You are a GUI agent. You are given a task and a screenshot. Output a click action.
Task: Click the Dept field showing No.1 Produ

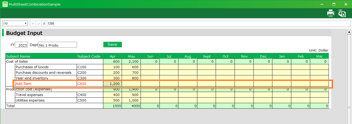(x=58, y=45)
